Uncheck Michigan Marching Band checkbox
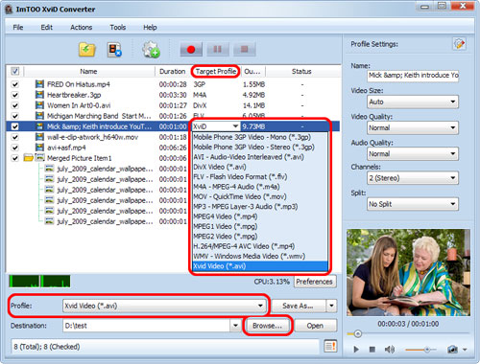 15,116
